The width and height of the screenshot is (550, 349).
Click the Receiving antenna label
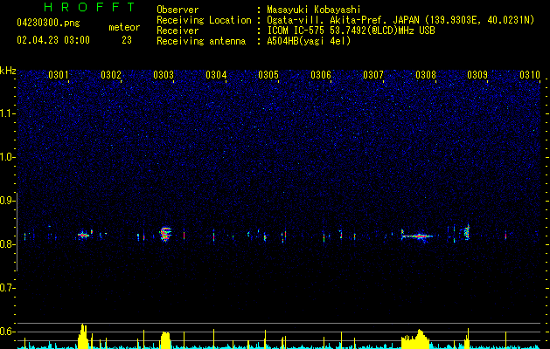click(x=201, y=41)
